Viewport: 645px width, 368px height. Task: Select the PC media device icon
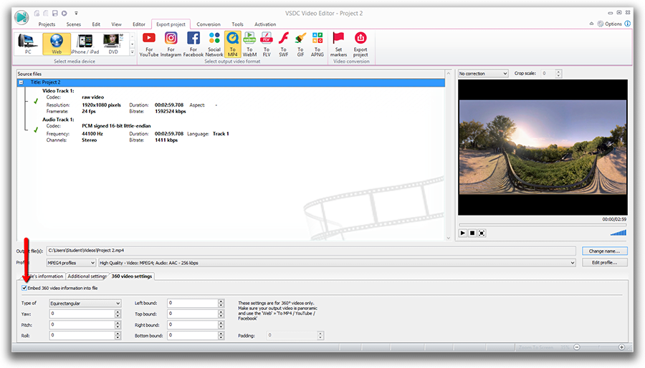click(x=28, y=44)
